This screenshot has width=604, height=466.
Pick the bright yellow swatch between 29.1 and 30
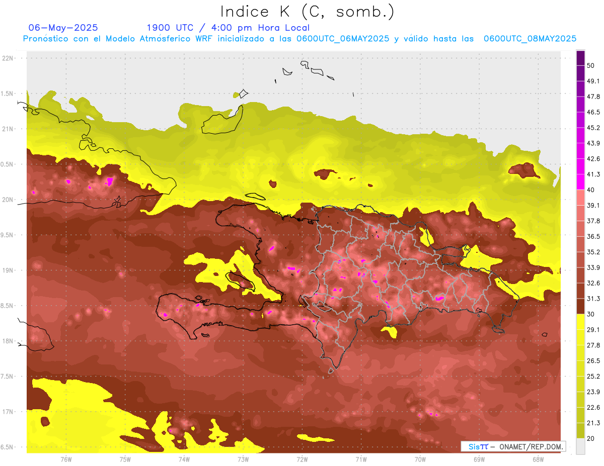[580, 322]
